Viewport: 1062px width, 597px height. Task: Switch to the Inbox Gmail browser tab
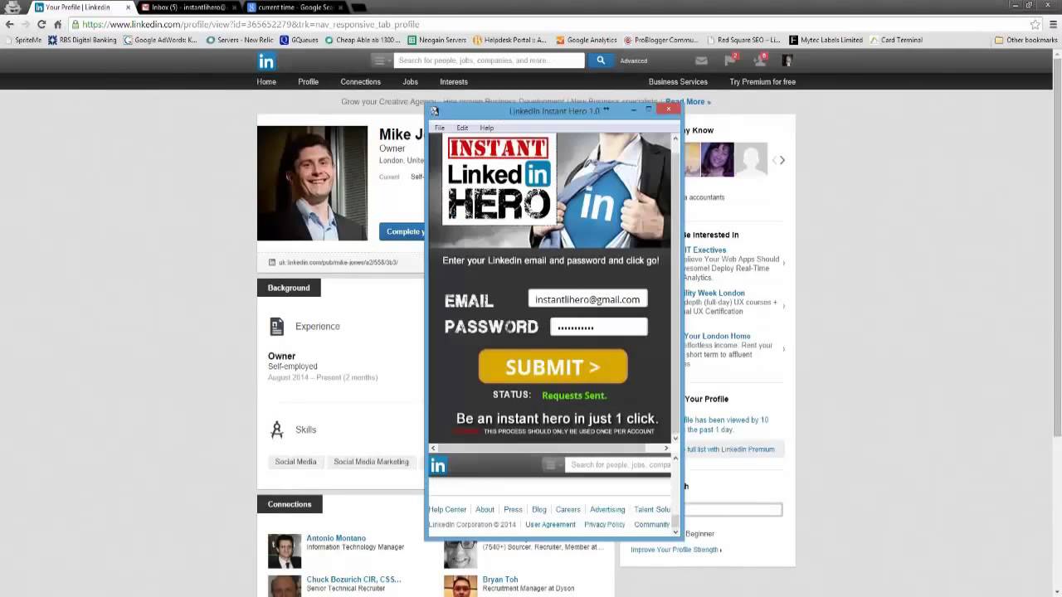189,7
